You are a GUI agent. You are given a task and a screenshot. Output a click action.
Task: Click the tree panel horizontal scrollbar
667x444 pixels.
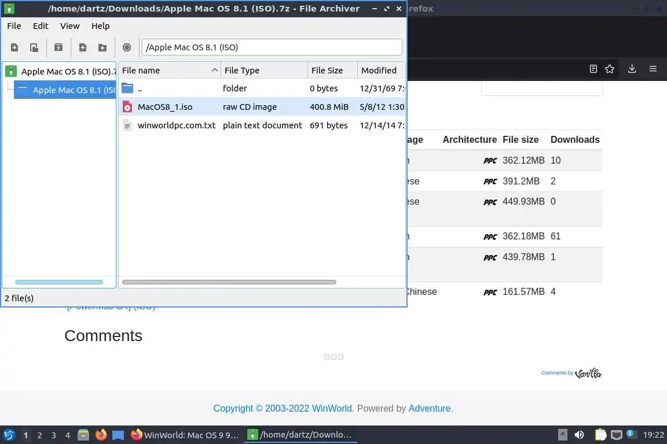click(59, 282)
